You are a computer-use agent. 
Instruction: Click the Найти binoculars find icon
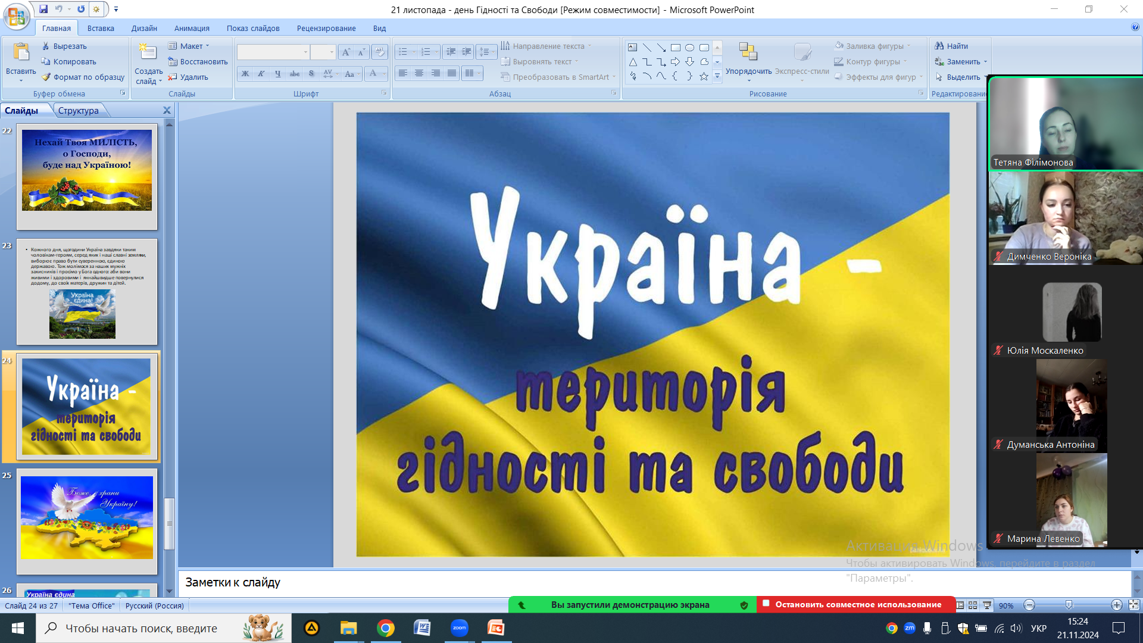point(939,46)
